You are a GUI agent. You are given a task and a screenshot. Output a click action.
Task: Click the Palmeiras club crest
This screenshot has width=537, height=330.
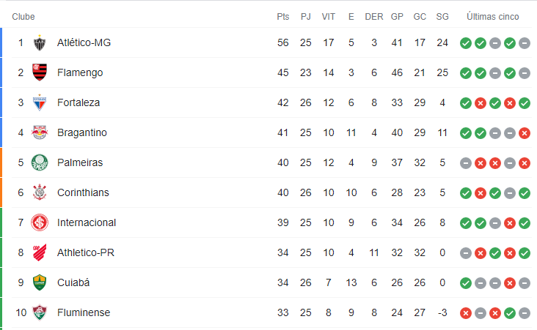click(40, 162)
